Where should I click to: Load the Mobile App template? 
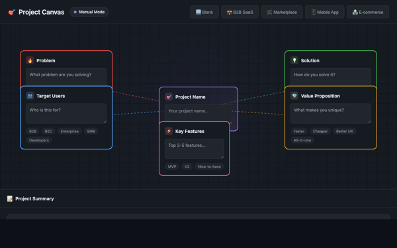click(325, 12)
